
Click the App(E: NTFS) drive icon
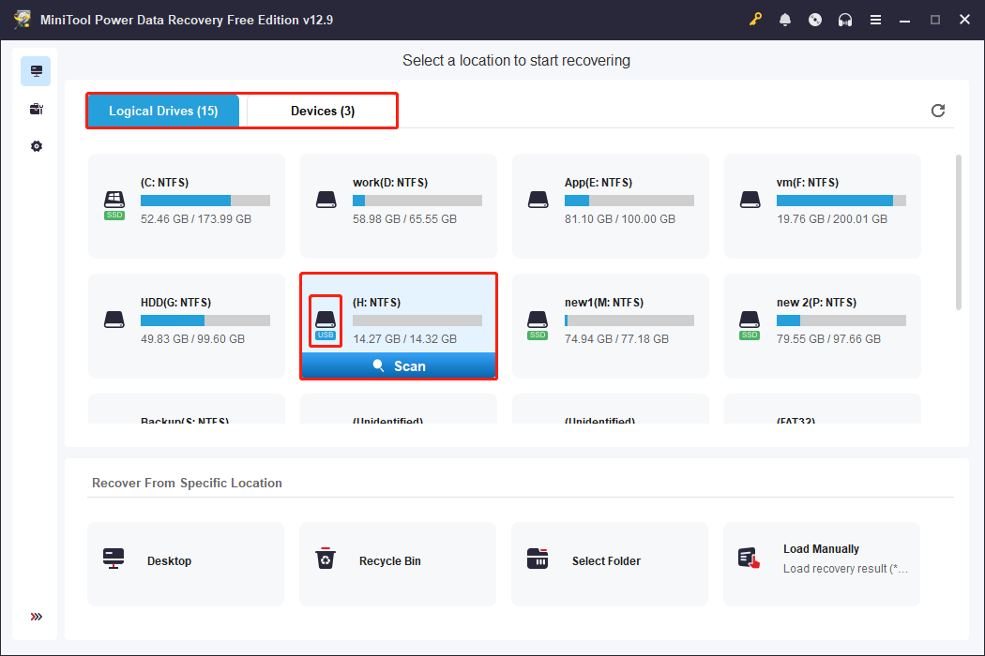[538, 200]
